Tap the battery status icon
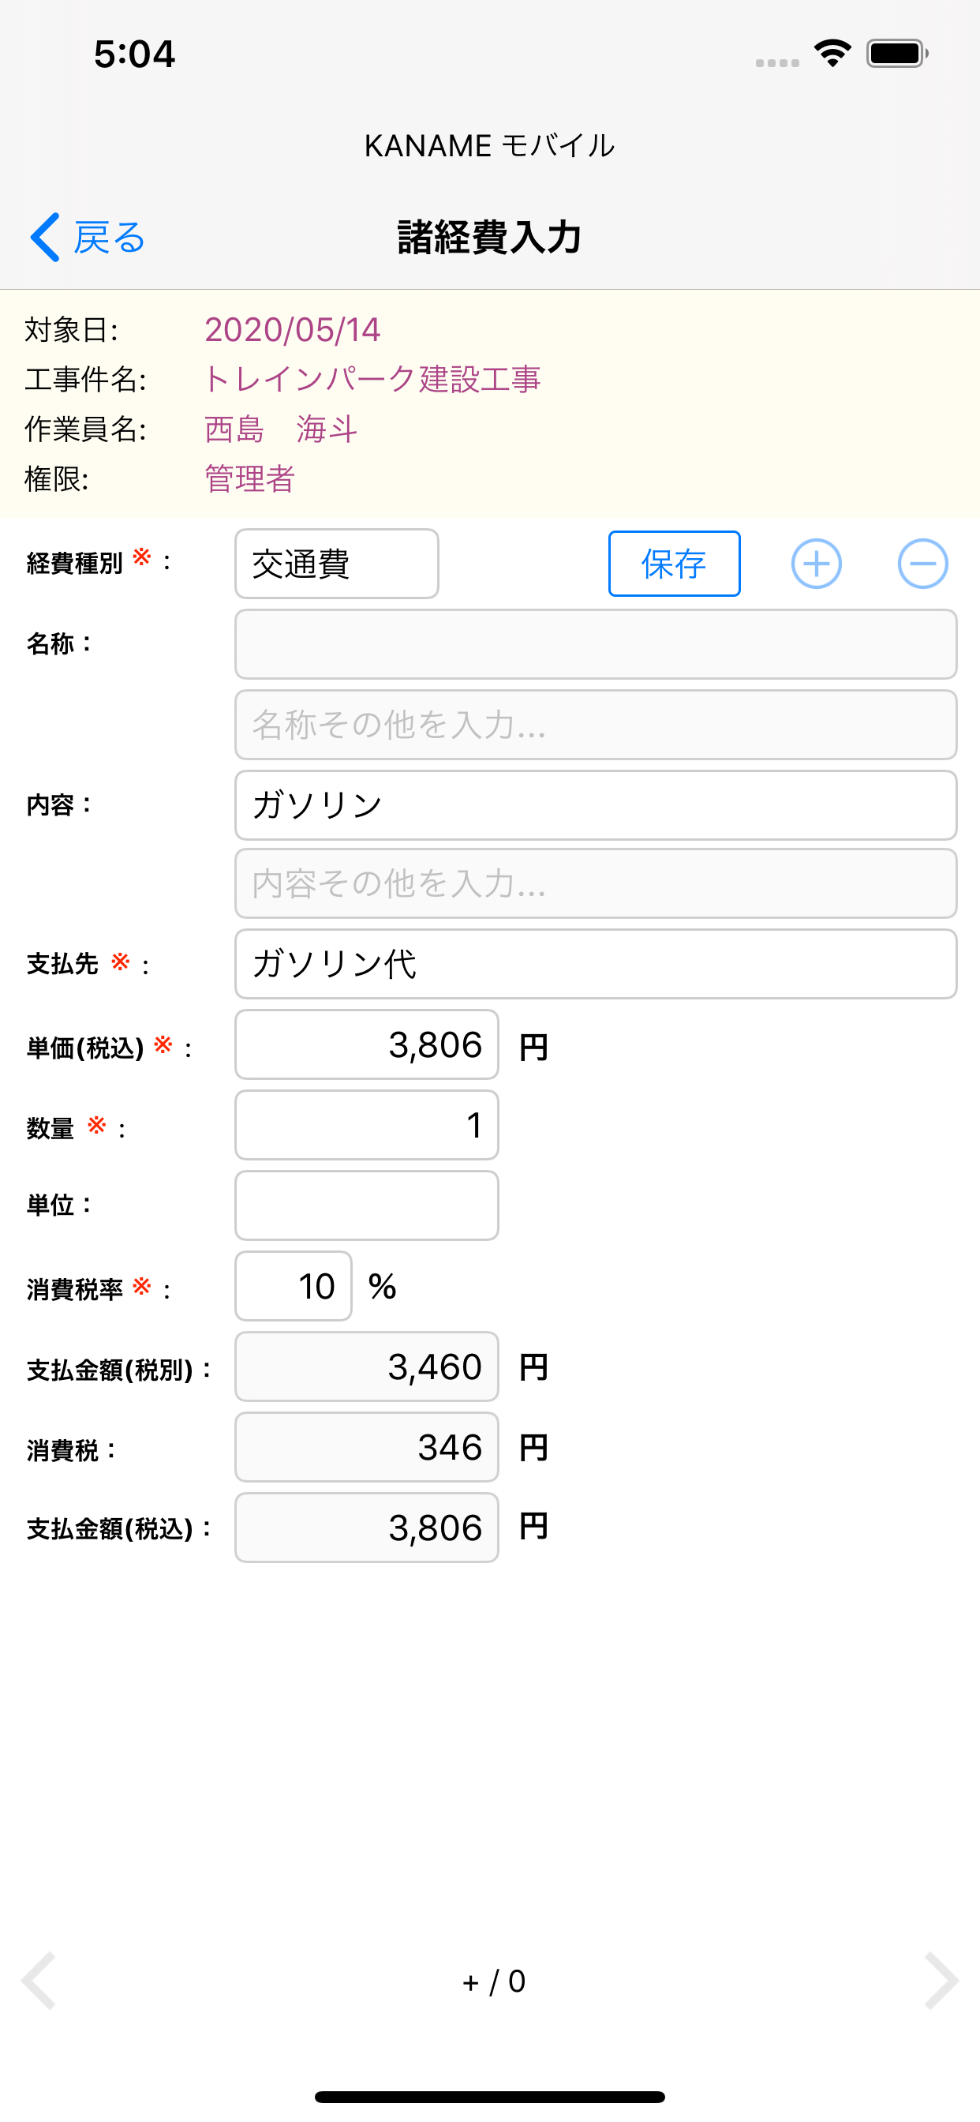 click(896, 54)
